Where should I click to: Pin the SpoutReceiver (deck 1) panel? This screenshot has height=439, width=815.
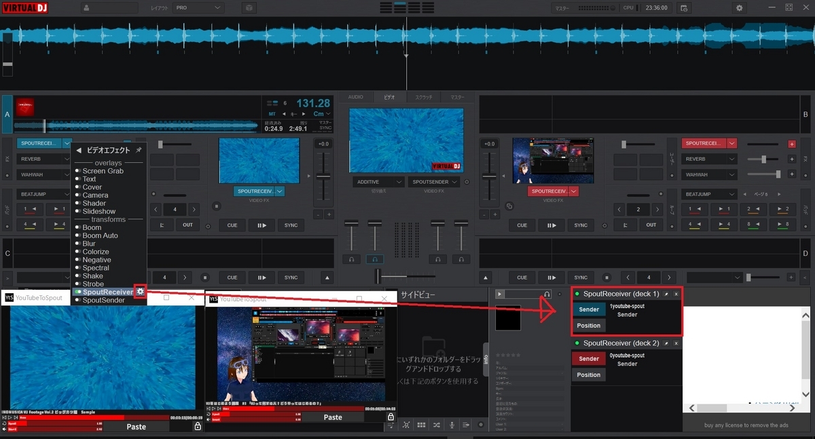click(x=666, y=294)
